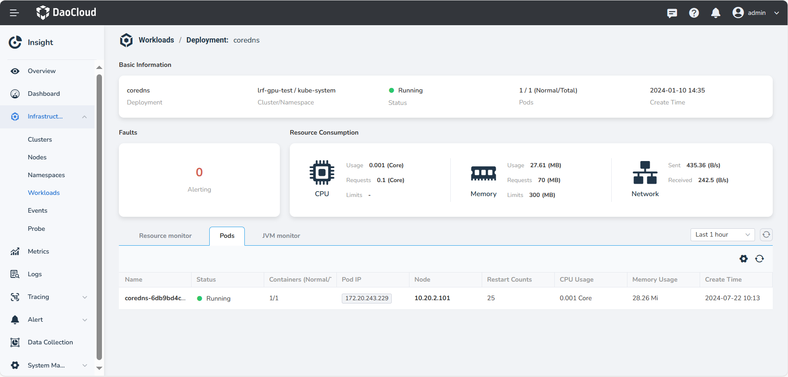
Task: Open the notification bell in the top bar
Action: (x=715, y=13)
